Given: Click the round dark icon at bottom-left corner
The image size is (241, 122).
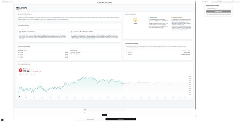Looking at the screenshot, I should (x=2, y=120).
